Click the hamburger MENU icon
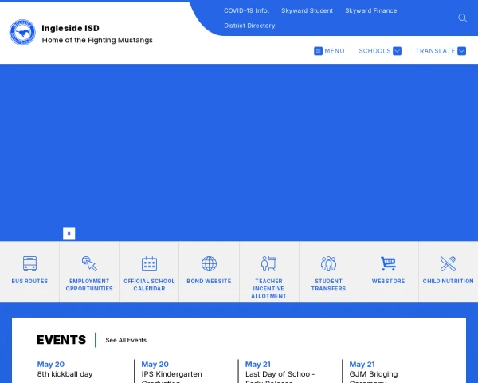Viewport: 478px width, 383px height. tap(318, 51)
